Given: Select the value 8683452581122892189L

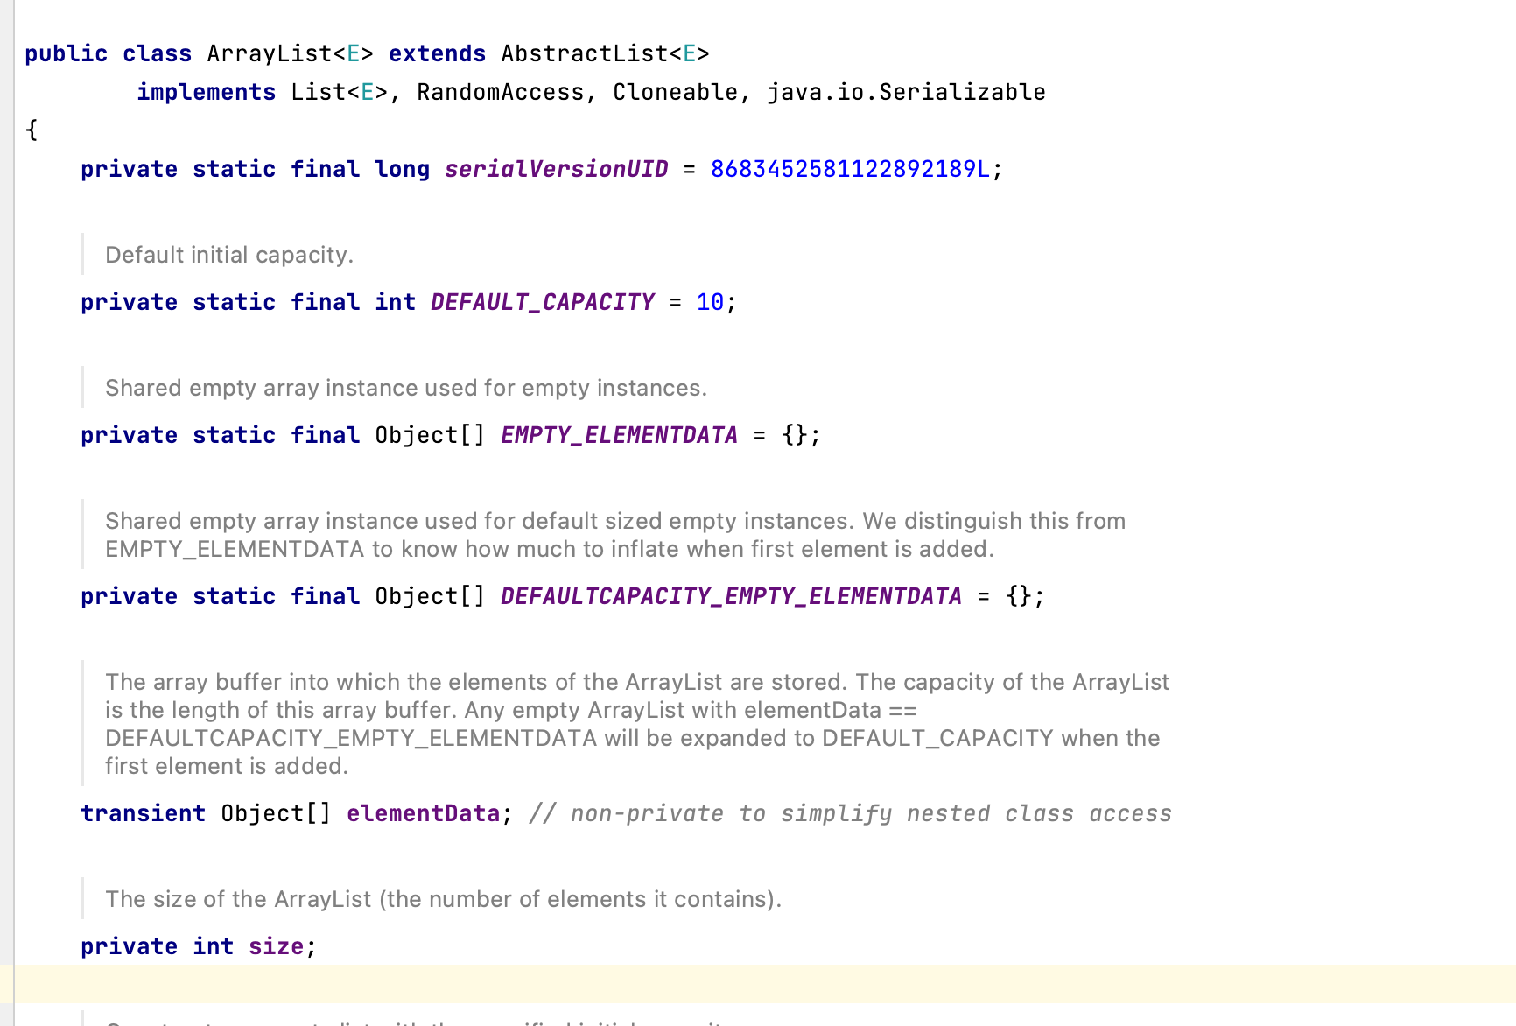Looking at the screenshot, I should click(850, 169).
